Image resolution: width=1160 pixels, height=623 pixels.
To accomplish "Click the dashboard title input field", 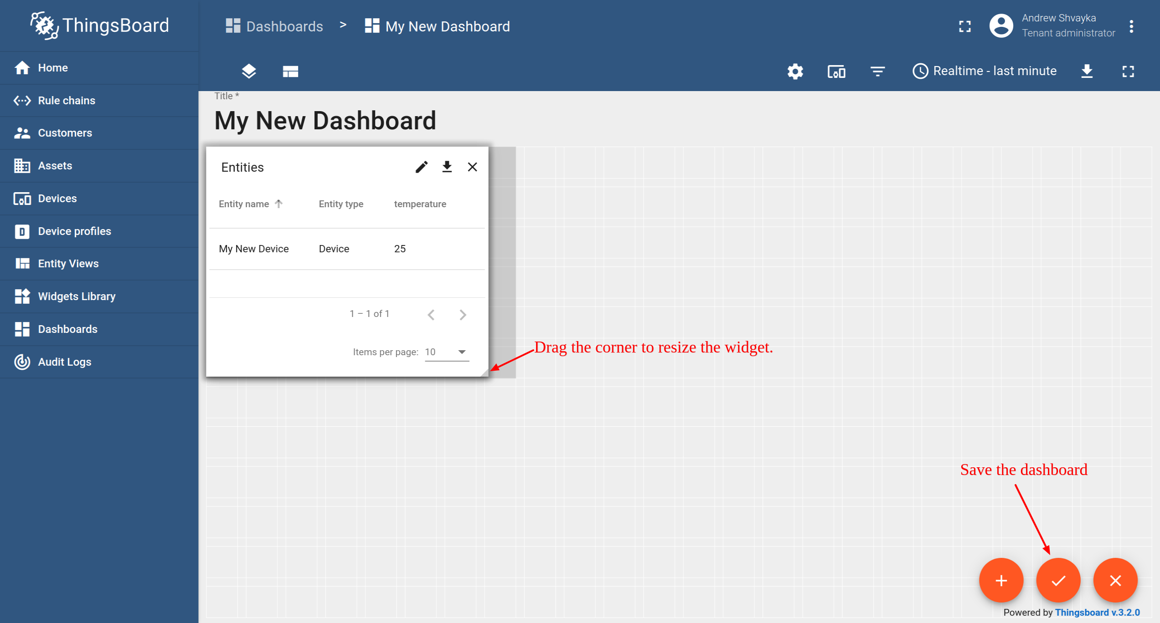I will point(325,121).
